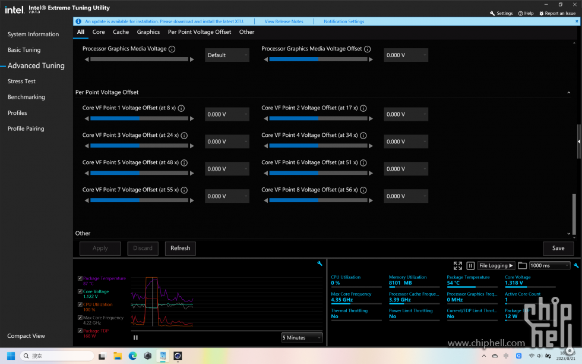Viewport: 582px width, 364px height.
Task: Open Core VF Point 4 voltage dropdown
Action: pos(406,142)
